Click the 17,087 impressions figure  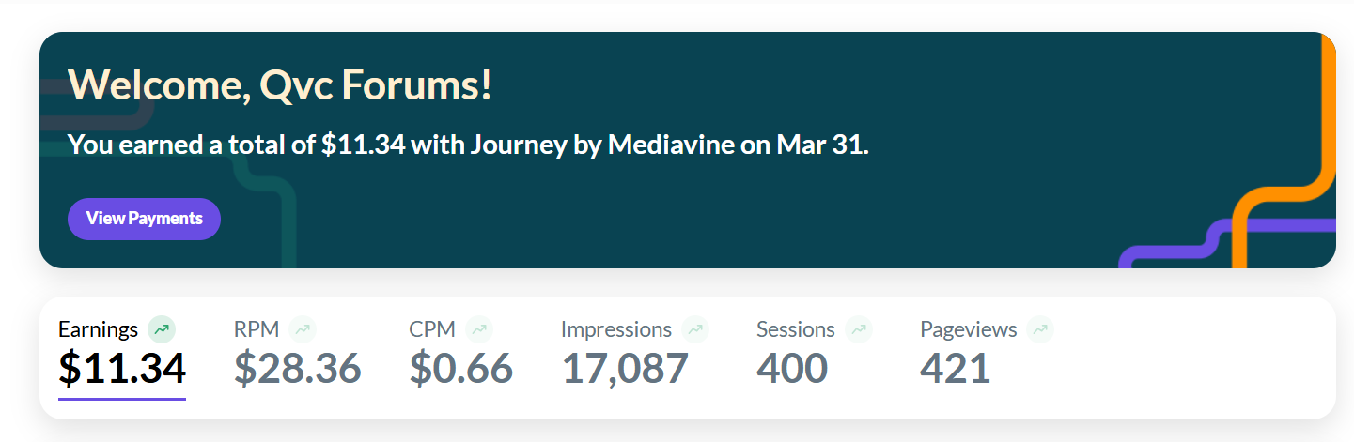tap(625, 369)
